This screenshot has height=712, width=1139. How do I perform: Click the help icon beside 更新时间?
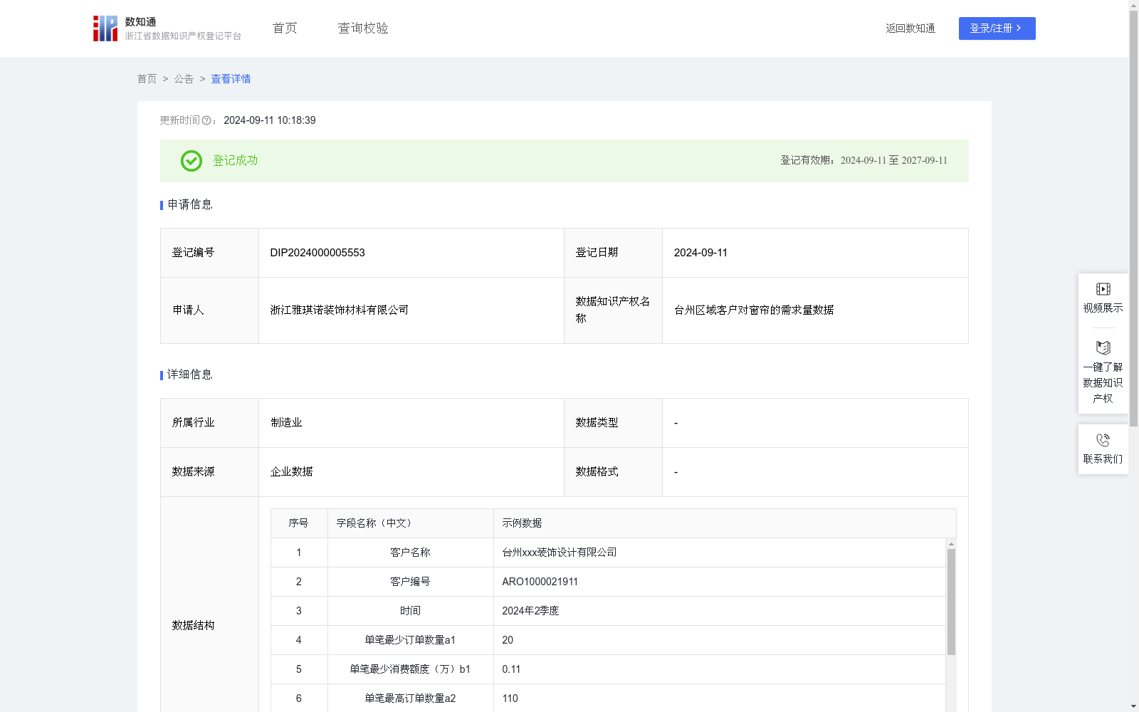pyautogui.click(x=206, y=121)
